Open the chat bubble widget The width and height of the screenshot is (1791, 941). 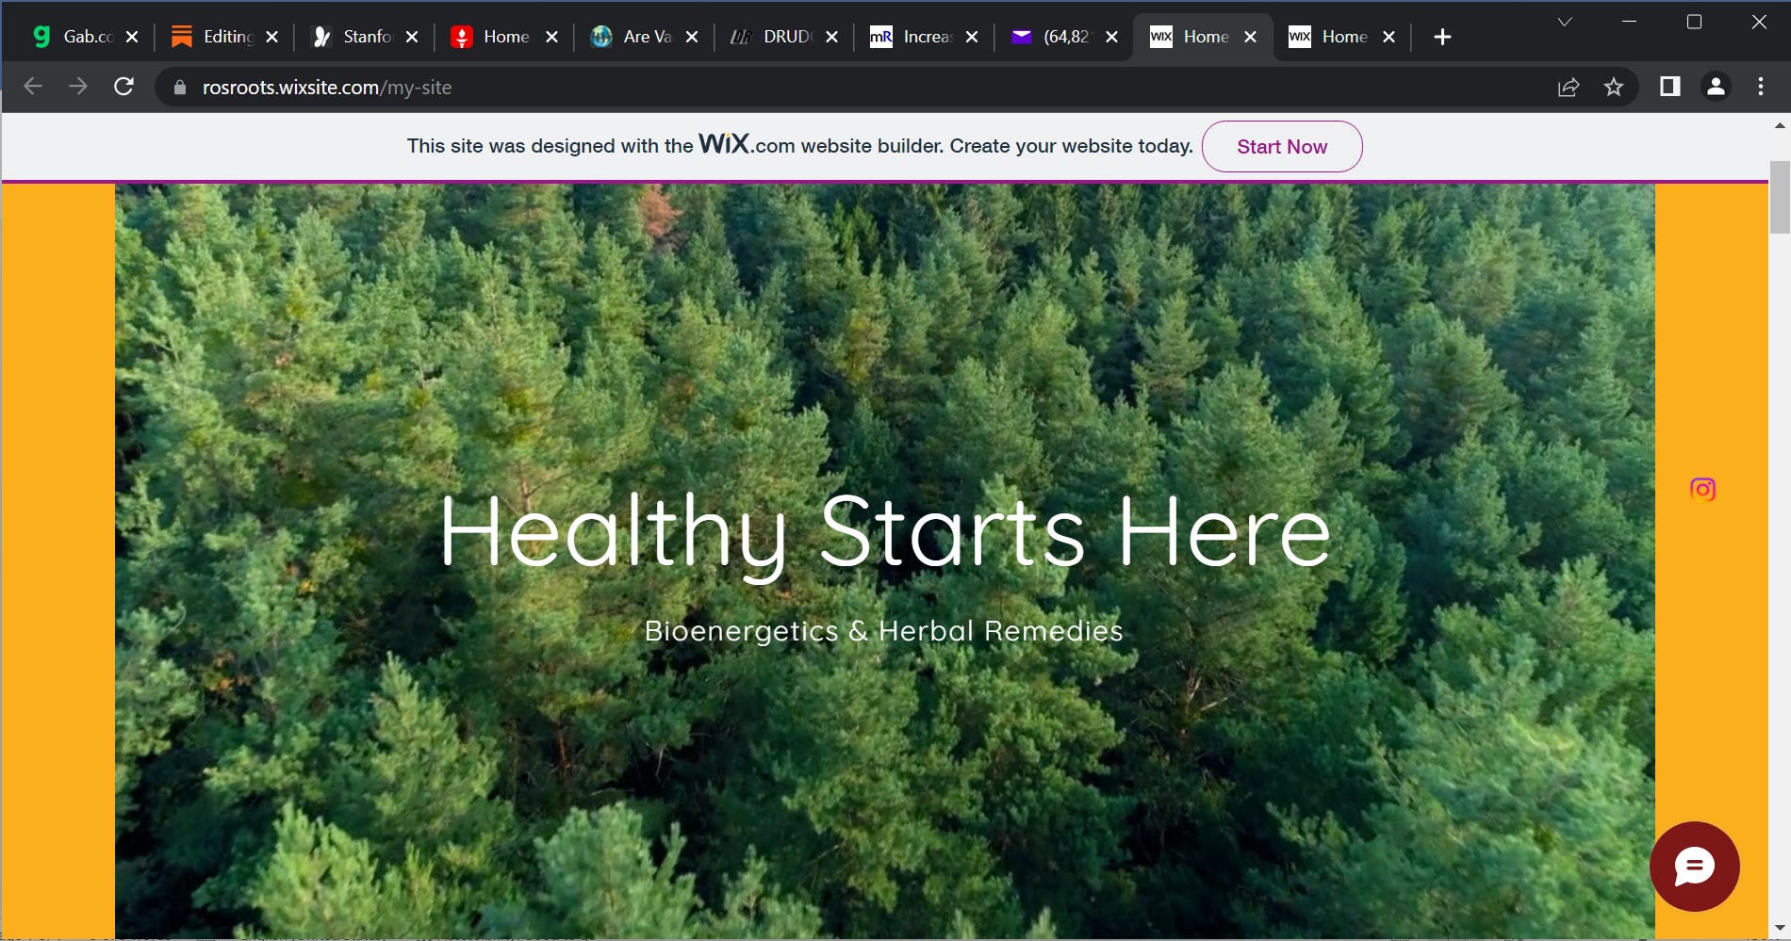(1694, 867)
